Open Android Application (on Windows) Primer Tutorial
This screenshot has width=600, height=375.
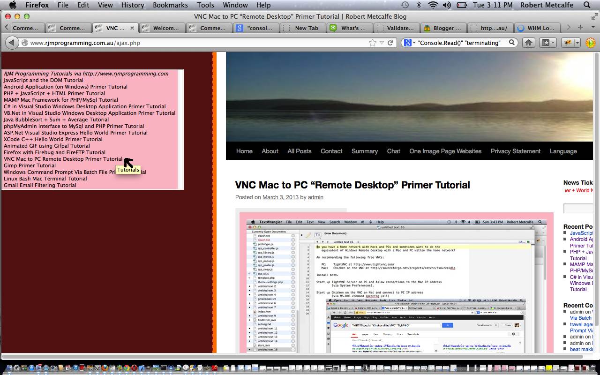[66, 87]
